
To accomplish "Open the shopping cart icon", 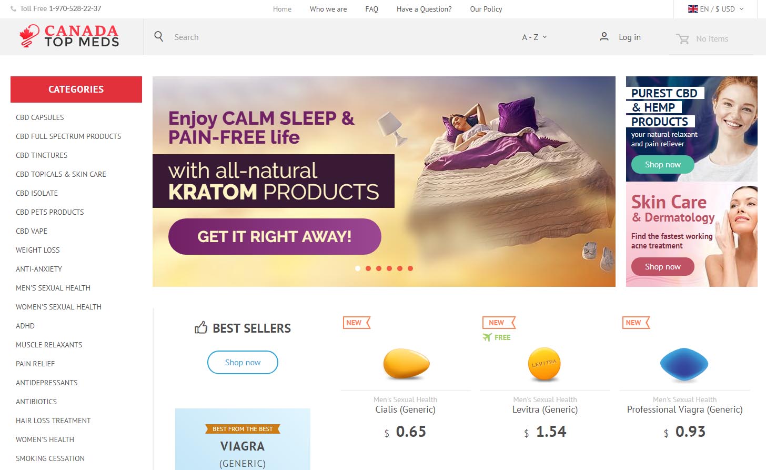I will pyautogui.click(x=682, y=38).
